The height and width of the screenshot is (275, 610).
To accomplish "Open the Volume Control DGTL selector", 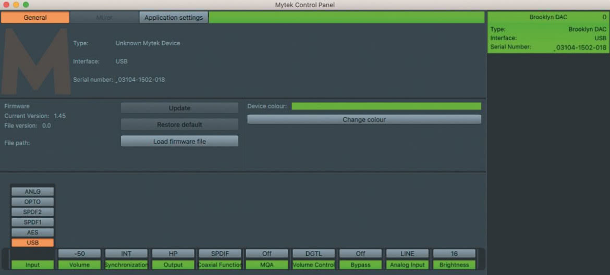I will click(313, 254).
